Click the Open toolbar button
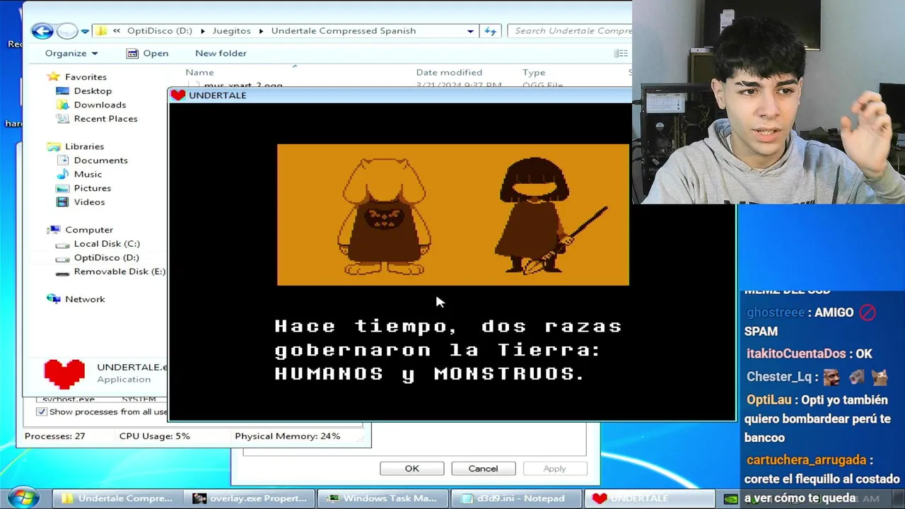This screenshot has width=905, height=509. (x=147, y=53)
